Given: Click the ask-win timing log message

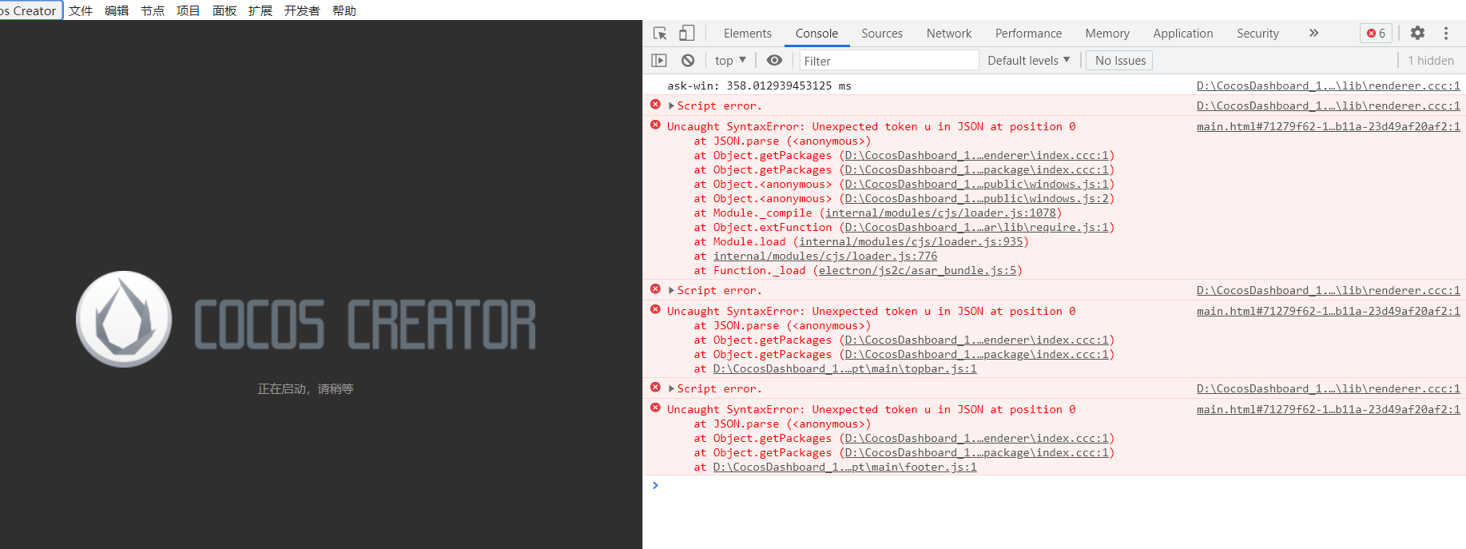Looking at the screenshot, I should pyautogui.click(x=759, y=86).
